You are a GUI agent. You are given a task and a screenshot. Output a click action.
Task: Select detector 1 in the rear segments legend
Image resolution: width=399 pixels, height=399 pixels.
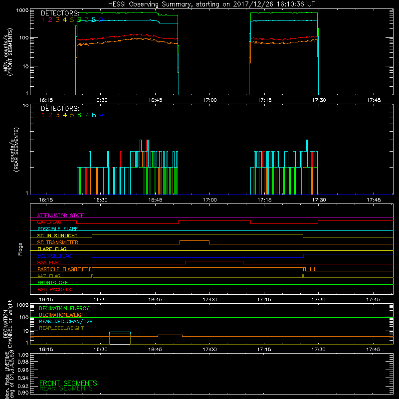[43, 115]
